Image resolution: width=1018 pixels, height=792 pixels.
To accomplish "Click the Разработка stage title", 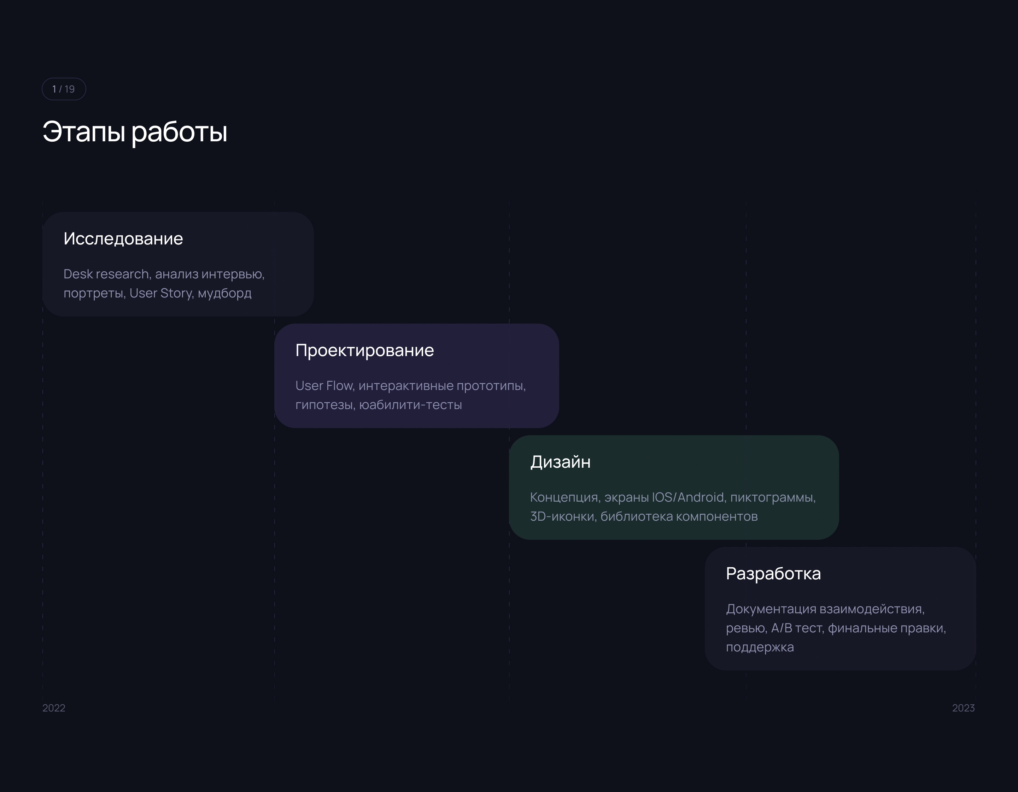I will click(773, 573).
